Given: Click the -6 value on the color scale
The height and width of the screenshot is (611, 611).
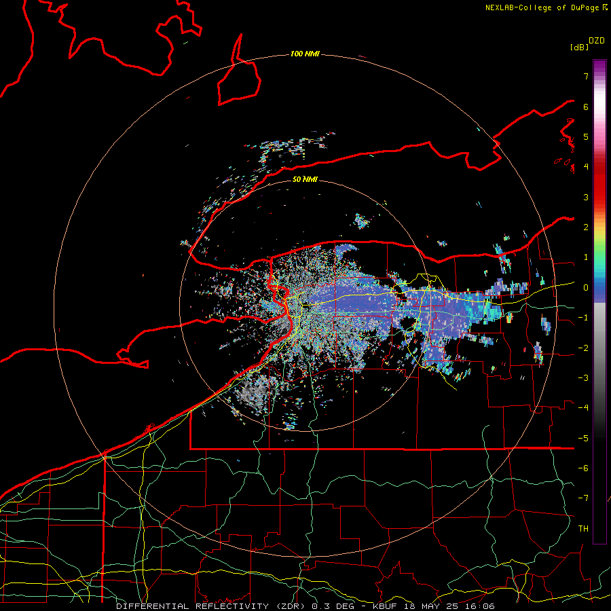Looking at the screenshot, I should point(583,468).
